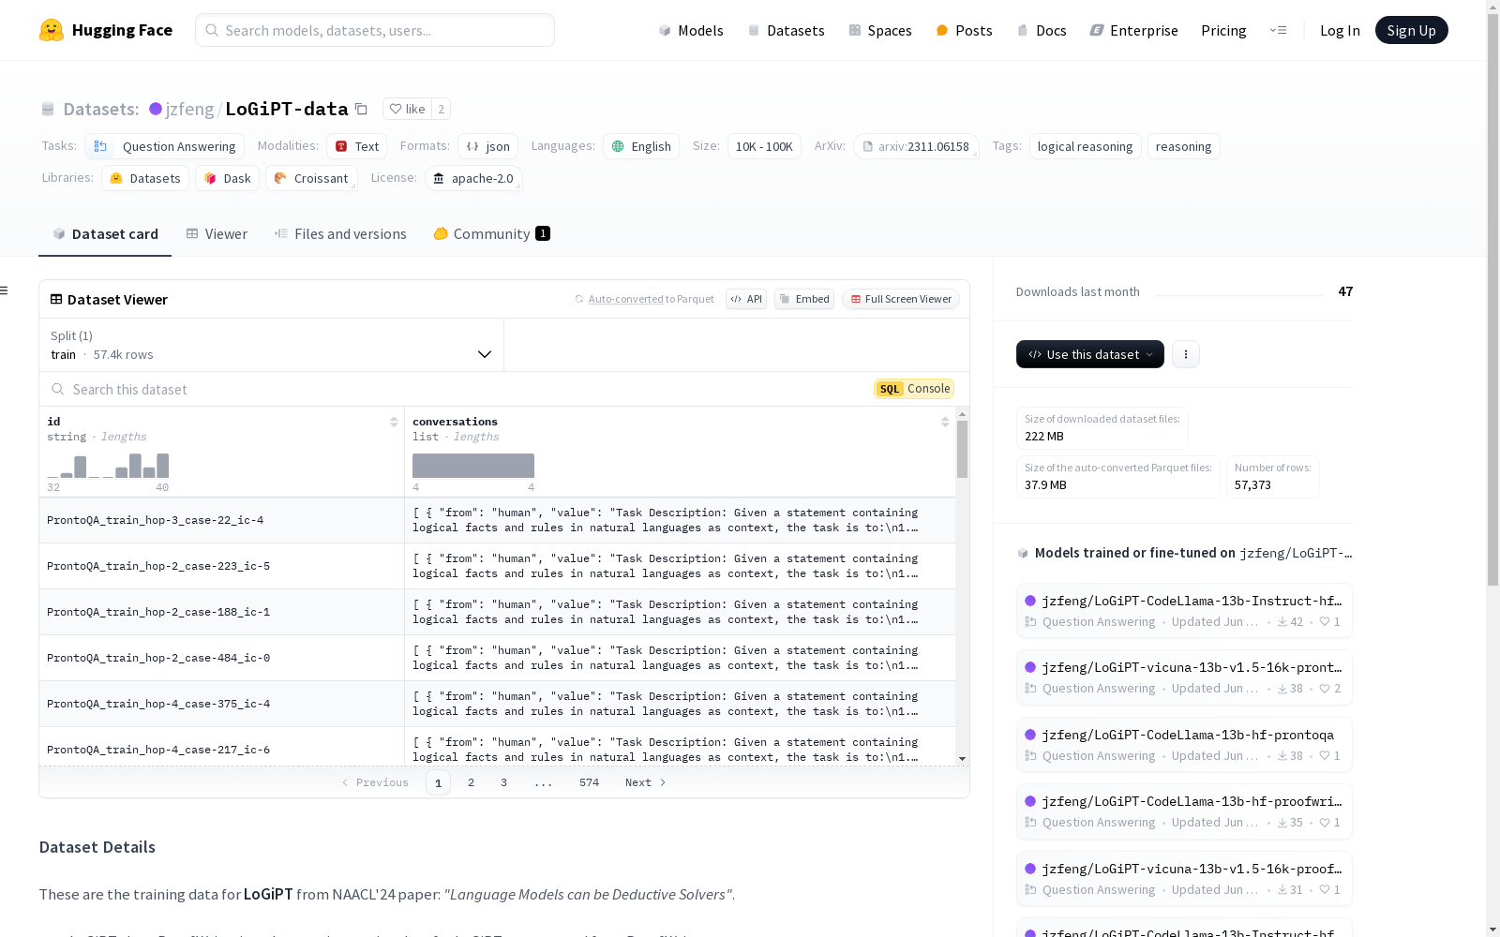Click the conversations lengths histogram bar
The width and height of the screenshot is (1500, 937).
[x=473, y=466]
